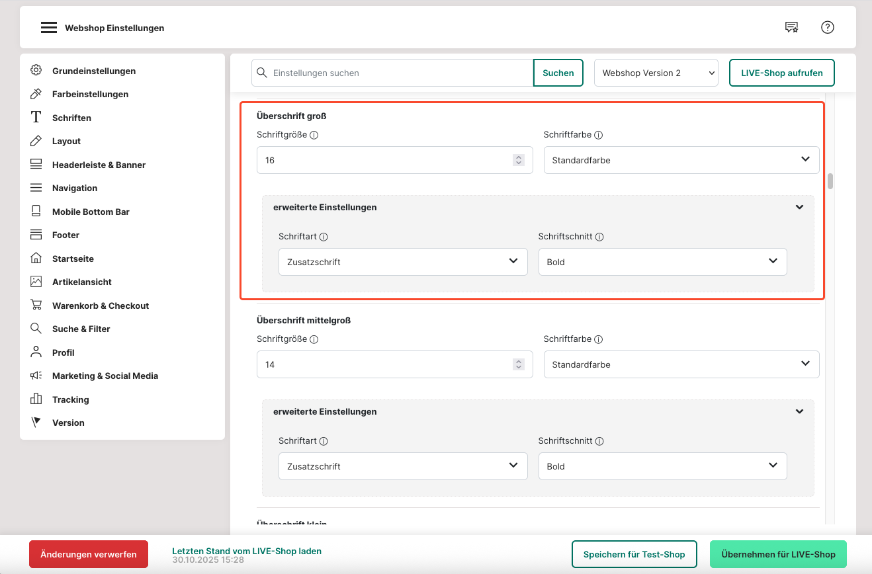Open the Webshop Version 2 dropdown
This screenshot has height=574, width=872.
(656, 73)
